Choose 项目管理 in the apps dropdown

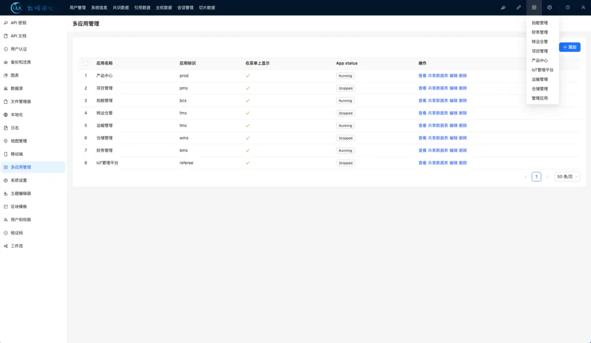[x=543, y=51]
